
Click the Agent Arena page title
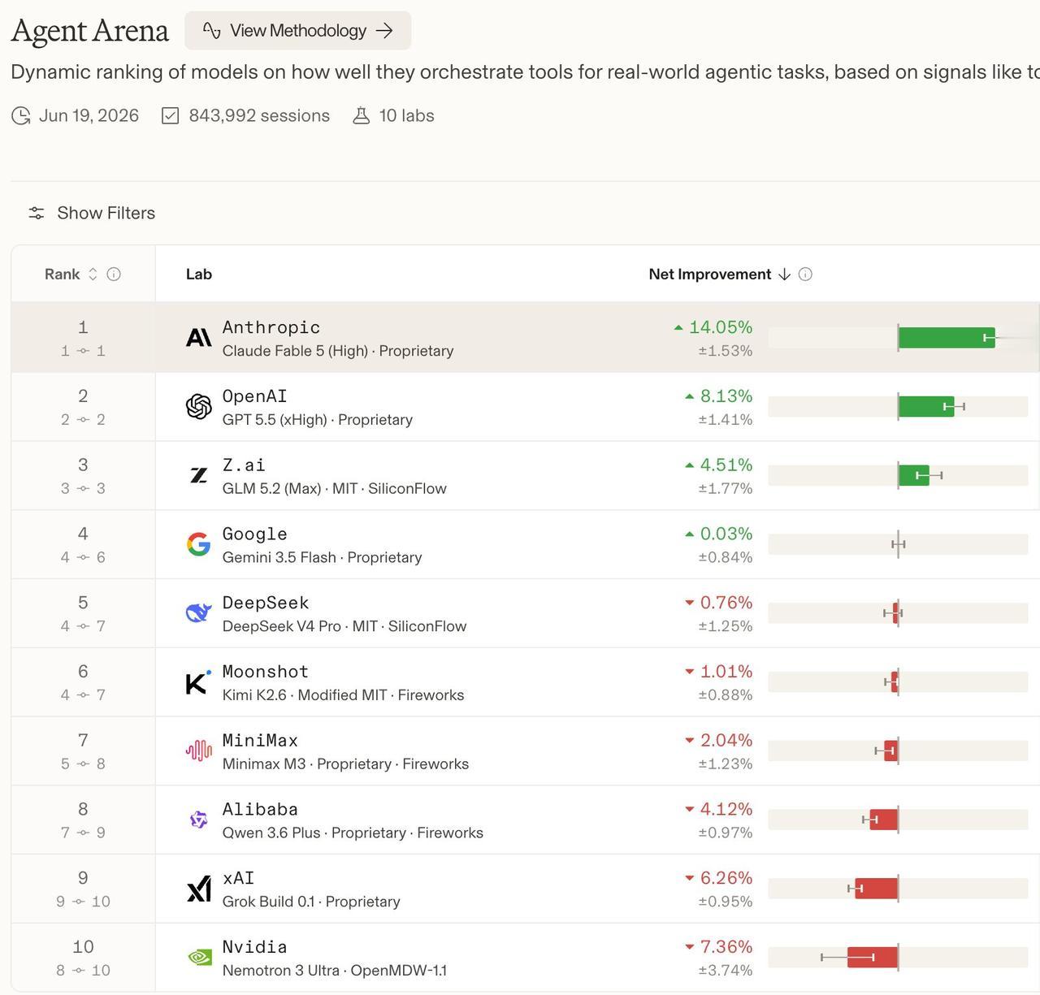(x=90, y=31)
